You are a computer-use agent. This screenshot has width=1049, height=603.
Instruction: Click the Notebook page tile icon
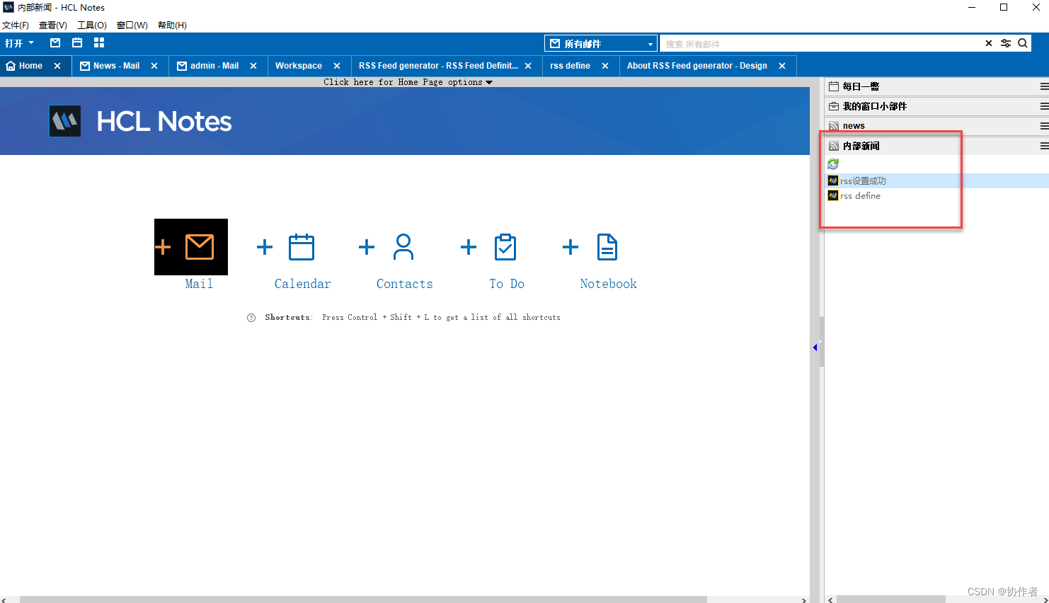click(x=607, y=247)
